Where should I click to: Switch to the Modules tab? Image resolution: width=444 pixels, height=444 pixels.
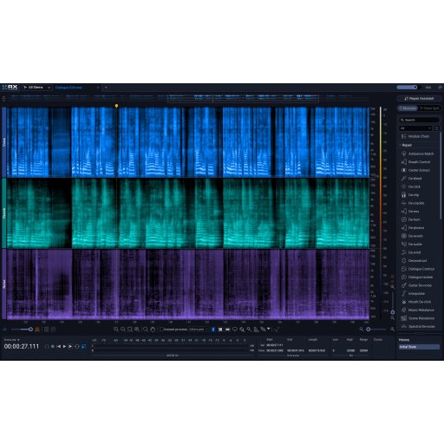coord(408,108)
